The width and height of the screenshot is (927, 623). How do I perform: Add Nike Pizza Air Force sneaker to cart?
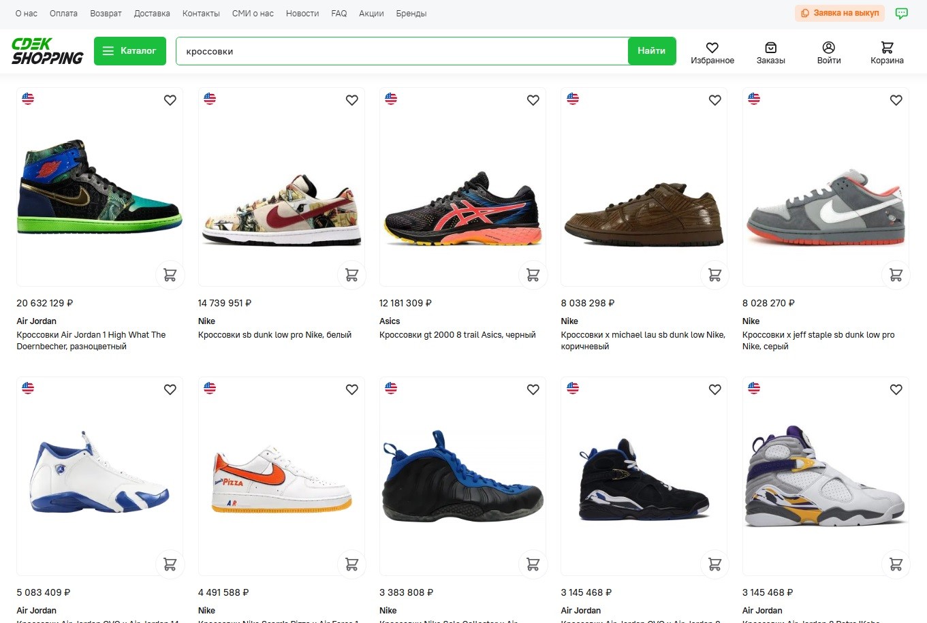click(x=351, y=564)
